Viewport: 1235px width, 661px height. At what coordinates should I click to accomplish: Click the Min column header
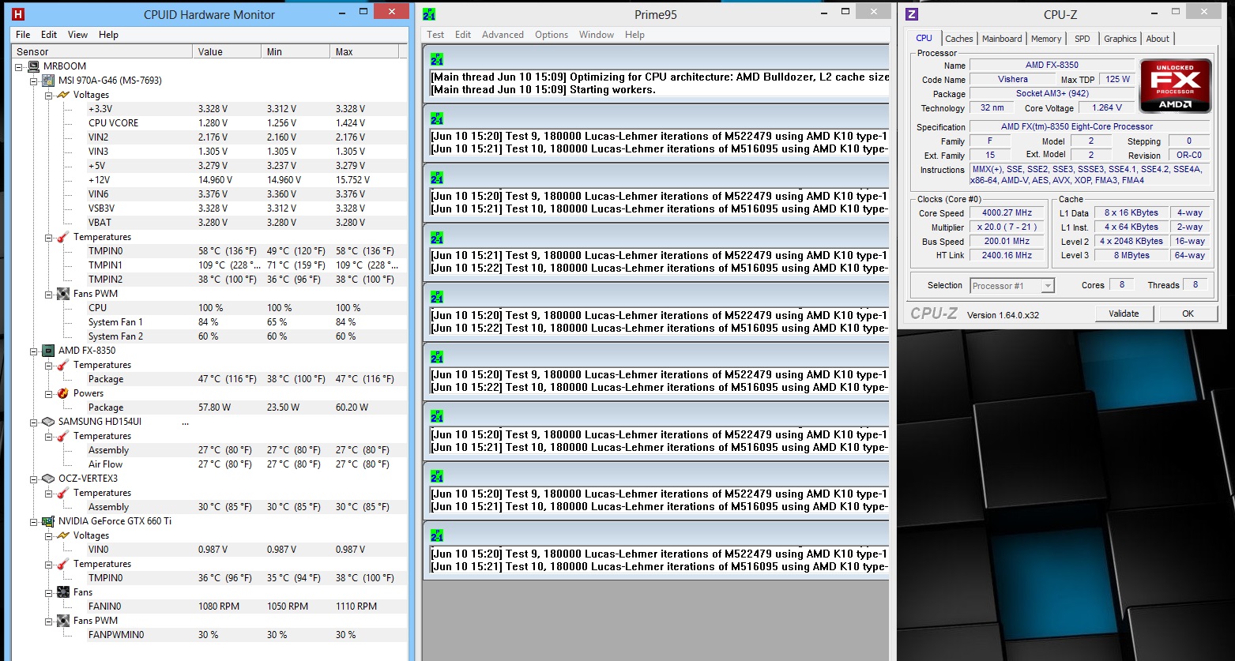(295, 51)
